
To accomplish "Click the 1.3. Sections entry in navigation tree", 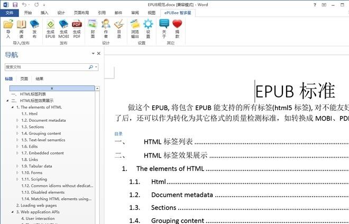I will 33,127.
